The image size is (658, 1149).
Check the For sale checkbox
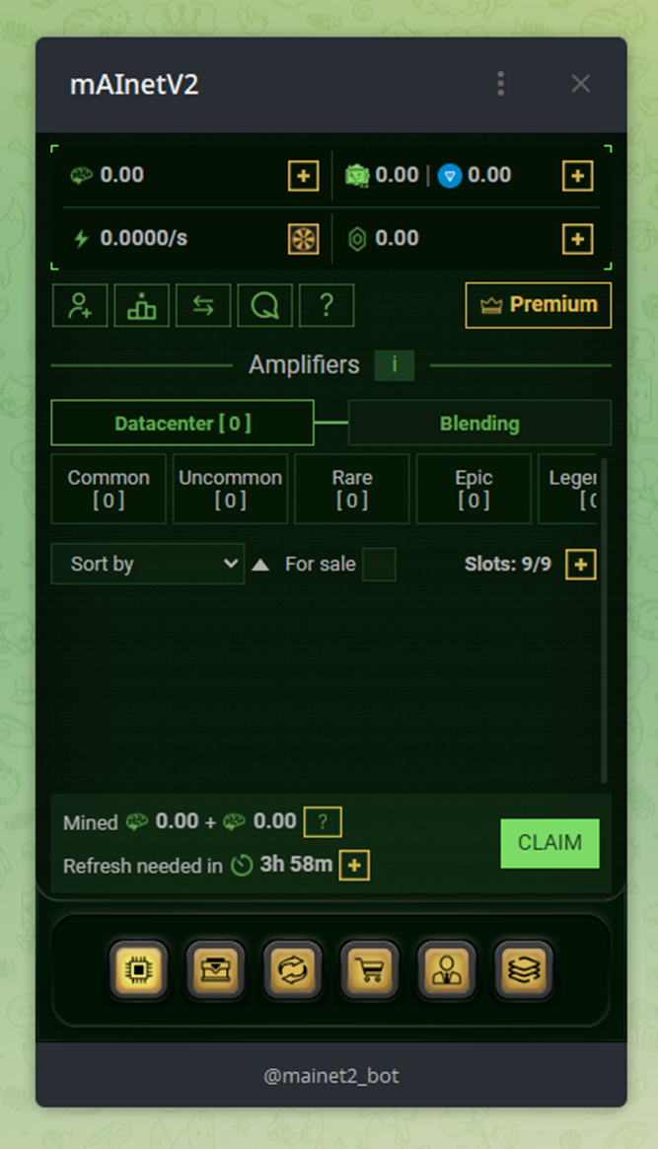pyautogui.click(x=379, y=565)
